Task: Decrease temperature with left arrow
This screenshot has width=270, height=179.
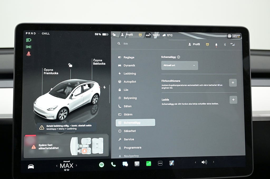Action: tap(57, 166)
